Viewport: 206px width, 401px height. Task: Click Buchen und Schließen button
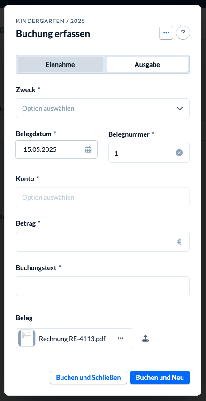point(88,378)
